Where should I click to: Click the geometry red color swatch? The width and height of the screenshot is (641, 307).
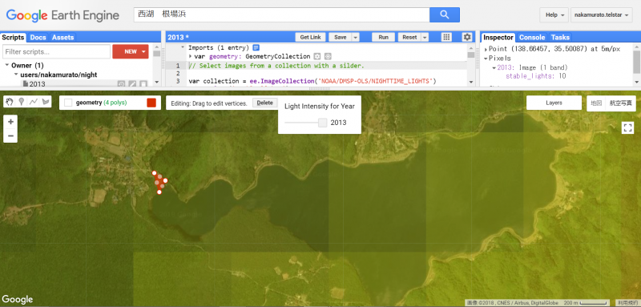coord(151,103)
